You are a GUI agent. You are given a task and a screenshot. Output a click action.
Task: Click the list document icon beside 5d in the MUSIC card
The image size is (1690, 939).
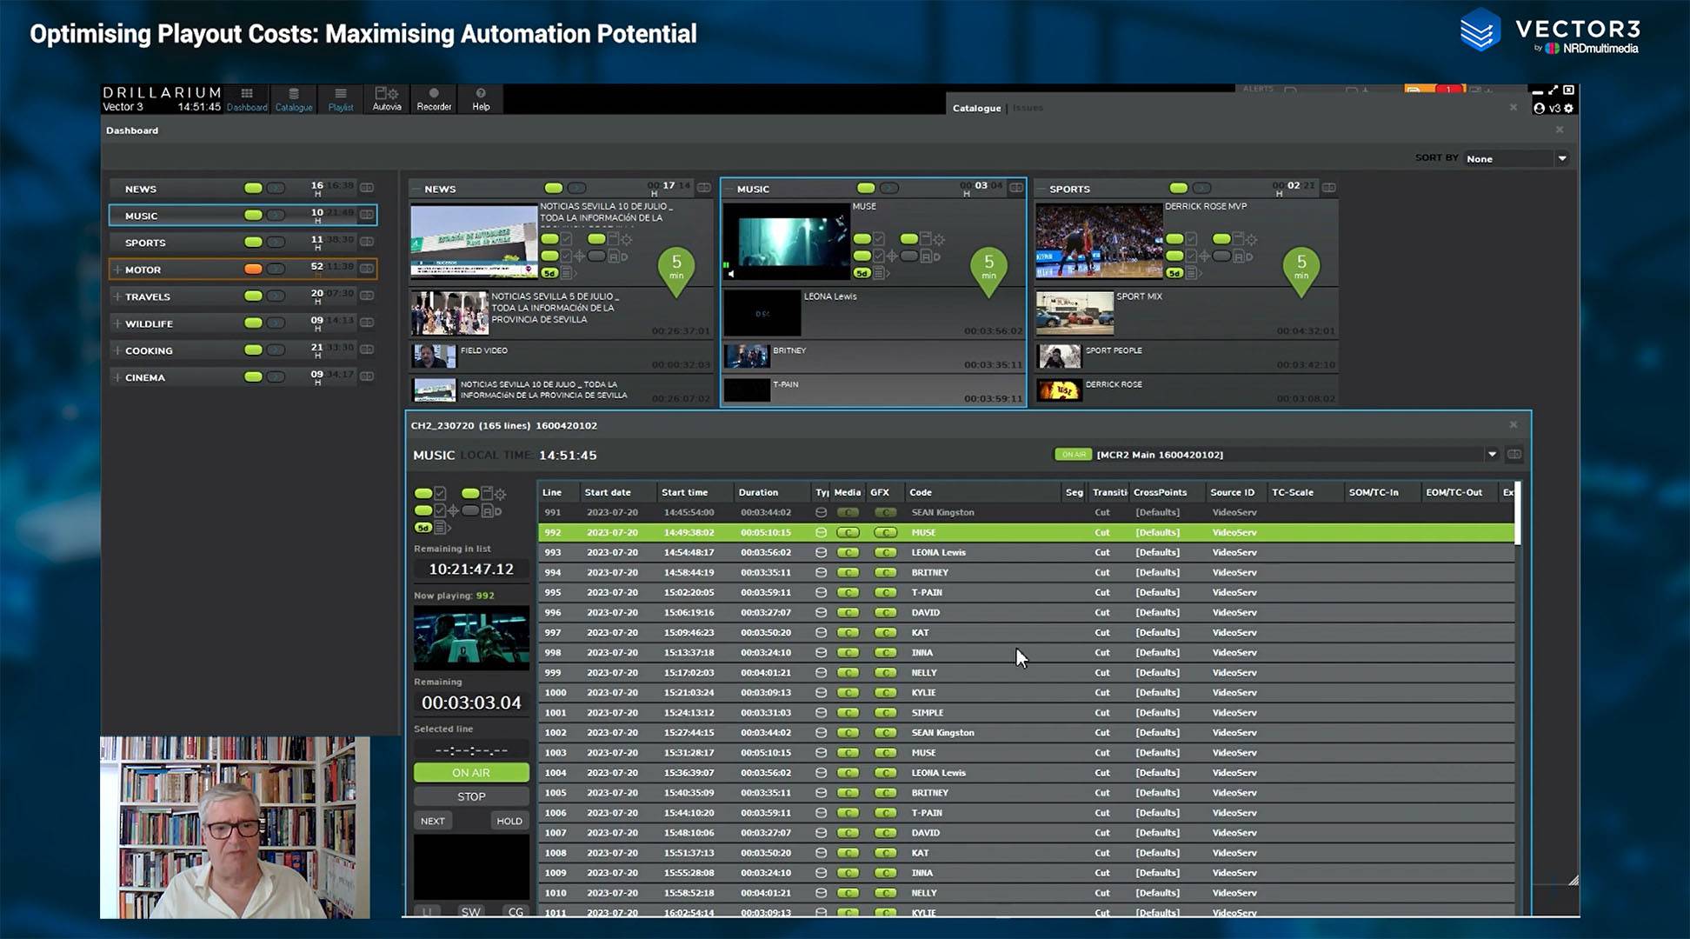click(x=880, y=273)
